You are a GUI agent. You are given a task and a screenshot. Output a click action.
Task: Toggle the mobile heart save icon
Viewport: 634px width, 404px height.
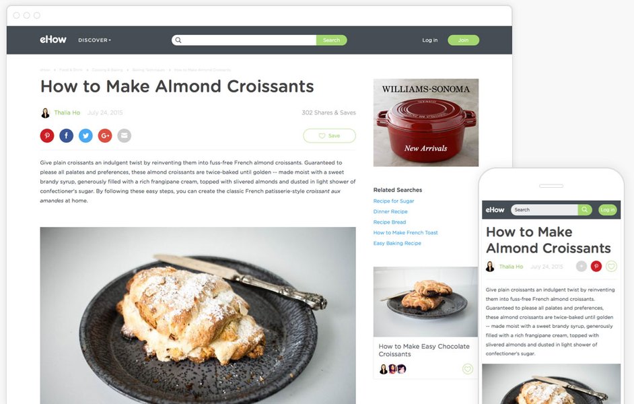(x=611, y=266)
